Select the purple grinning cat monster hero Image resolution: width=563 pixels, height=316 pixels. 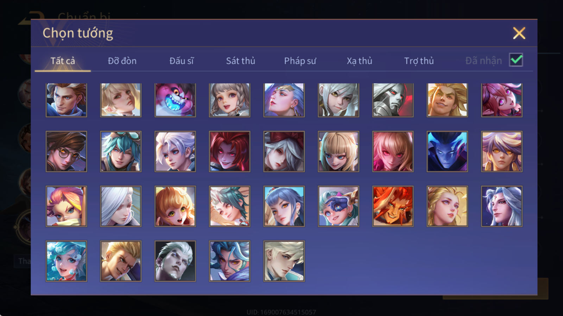[175, 100]
